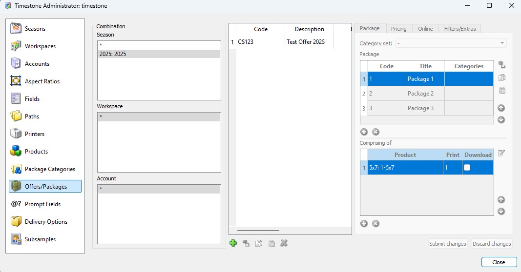
Task: Click the Print quantity cell for 5x7
Action: [x=452, y=168]
